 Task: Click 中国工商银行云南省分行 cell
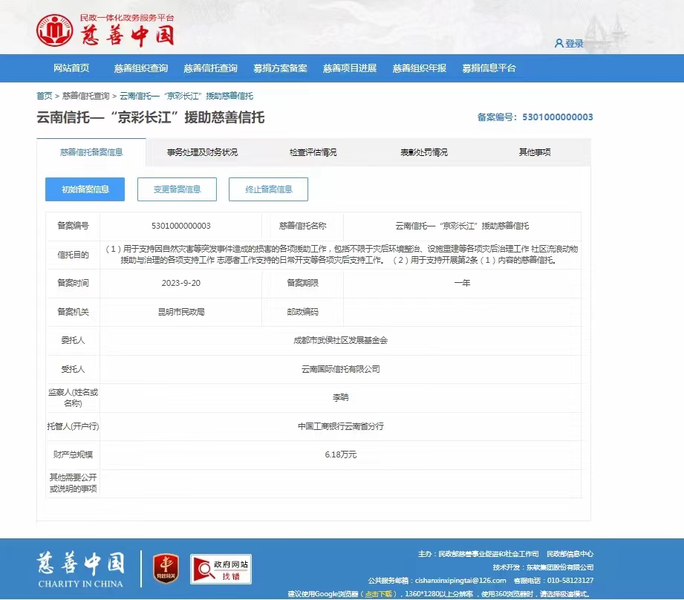341,426
